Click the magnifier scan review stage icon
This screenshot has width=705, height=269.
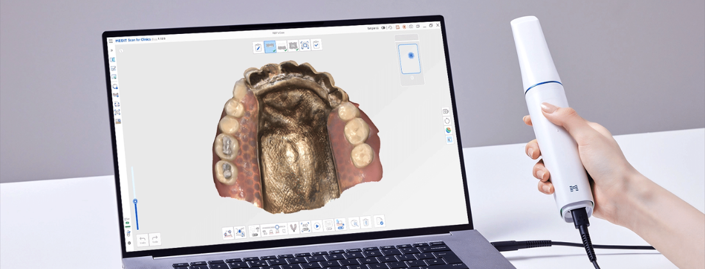pos(304,45)
